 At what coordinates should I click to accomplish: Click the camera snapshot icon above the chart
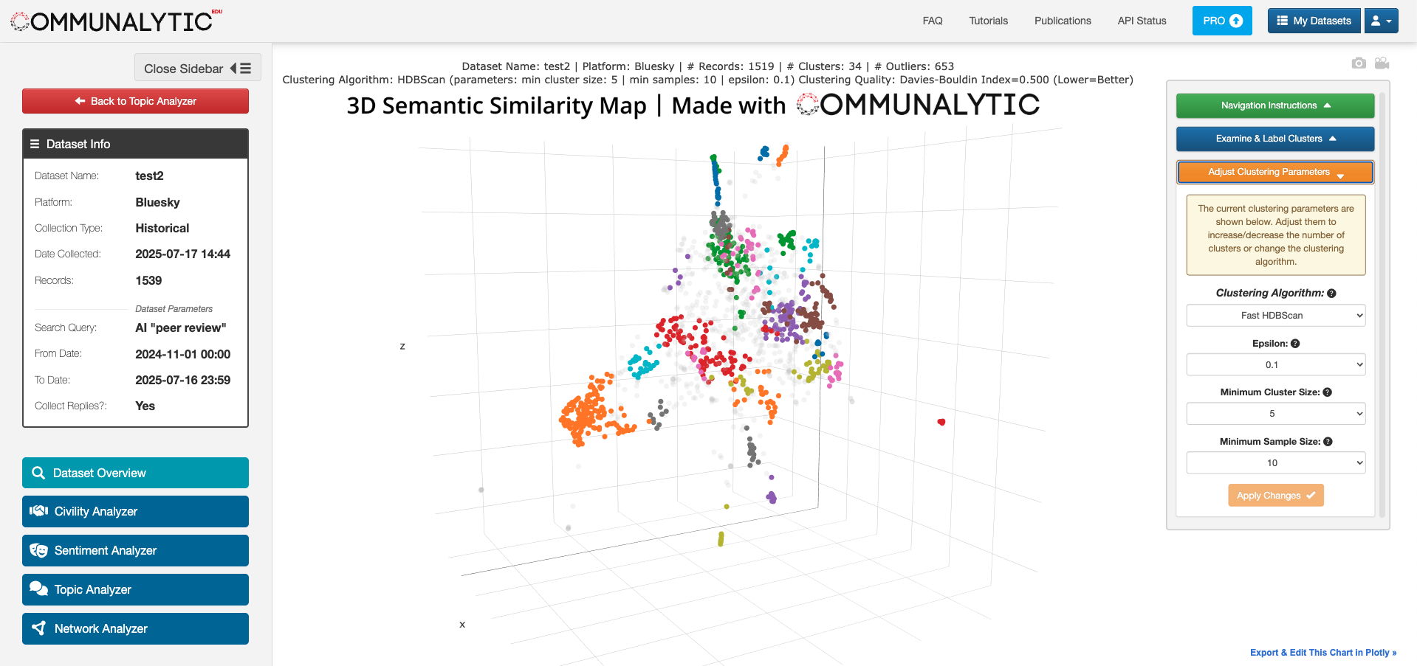point(1358,63)
